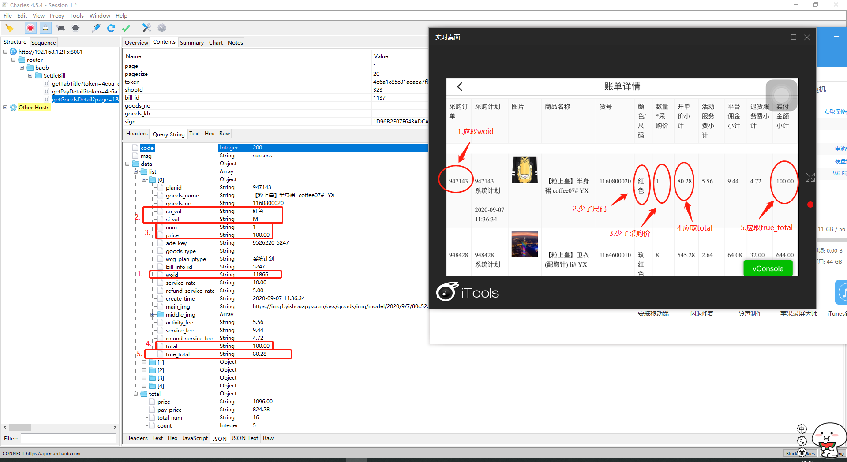Click the green vConsole button
Image resolution: width=847 pixels, height=462 pixels.
click(768, 268)
